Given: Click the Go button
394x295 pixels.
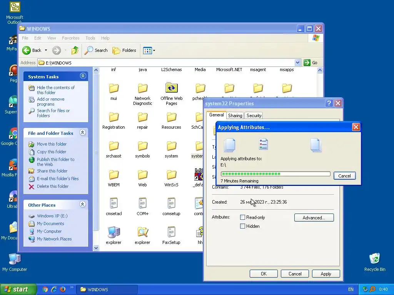Looking at the screenshot, I should [x=311, y=63].
